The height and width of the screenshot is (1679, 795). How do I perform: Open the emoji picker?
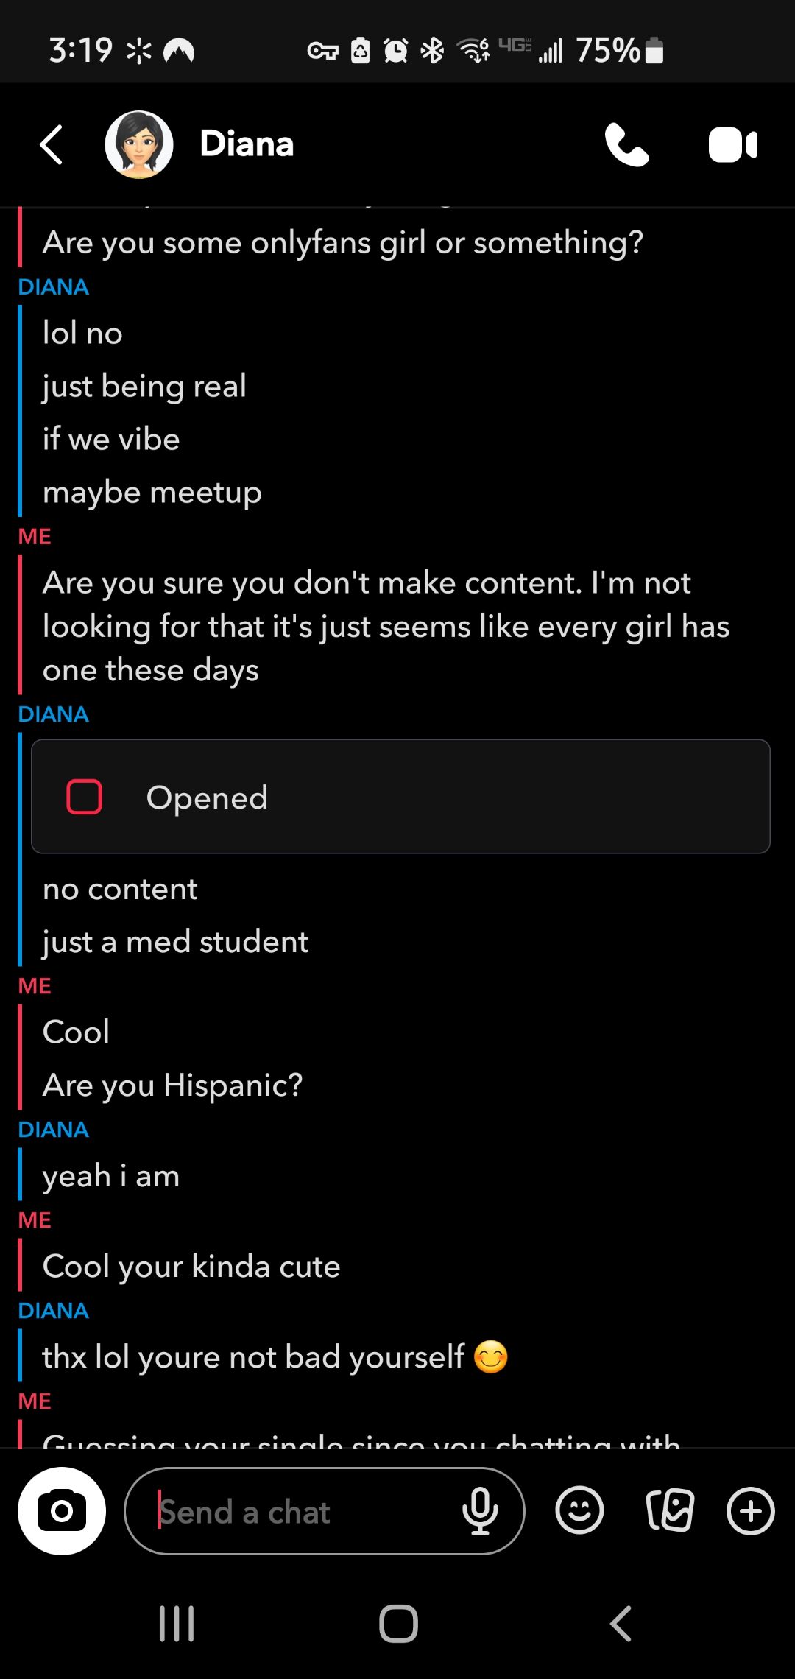tap(579, 1511)
